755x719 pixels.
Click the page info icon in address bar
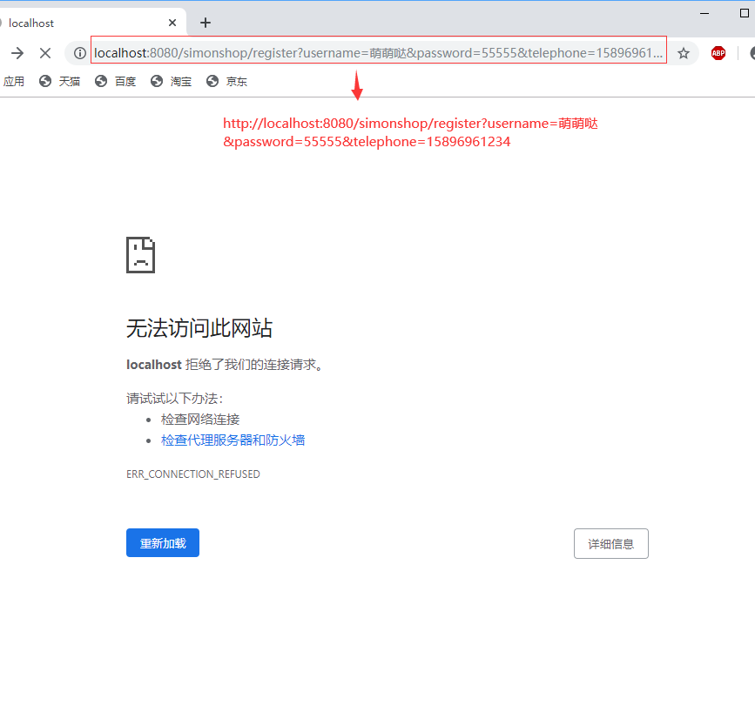click(x=79, y=52)
